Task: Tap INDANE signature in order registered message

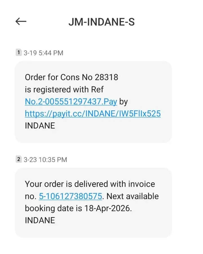Action: point(40,126)
